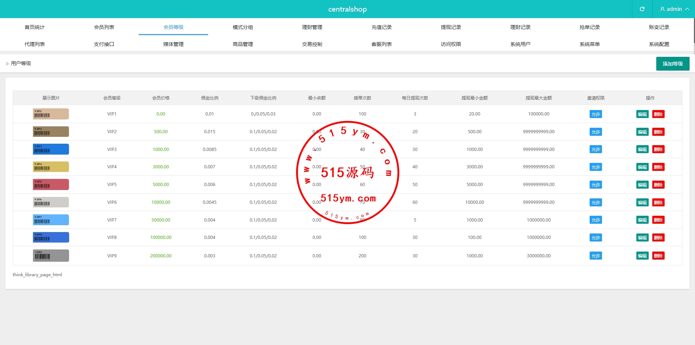The image size is (695, 345).
Task: Open the 会员列表 menu tab
Action: pos(104,27)
